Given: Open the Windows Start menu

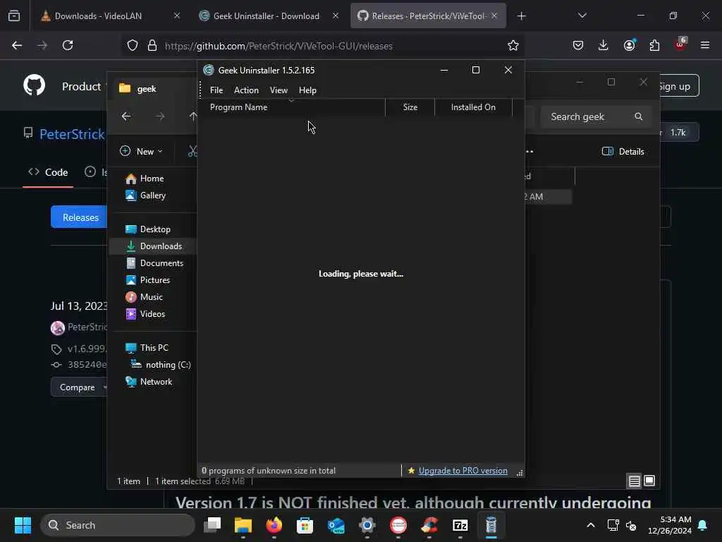Looking at the screenshot, I should click(x=23, y=525).
